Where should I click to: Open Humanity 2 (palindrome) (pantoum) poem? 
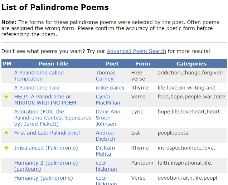(x=46, y=166)
